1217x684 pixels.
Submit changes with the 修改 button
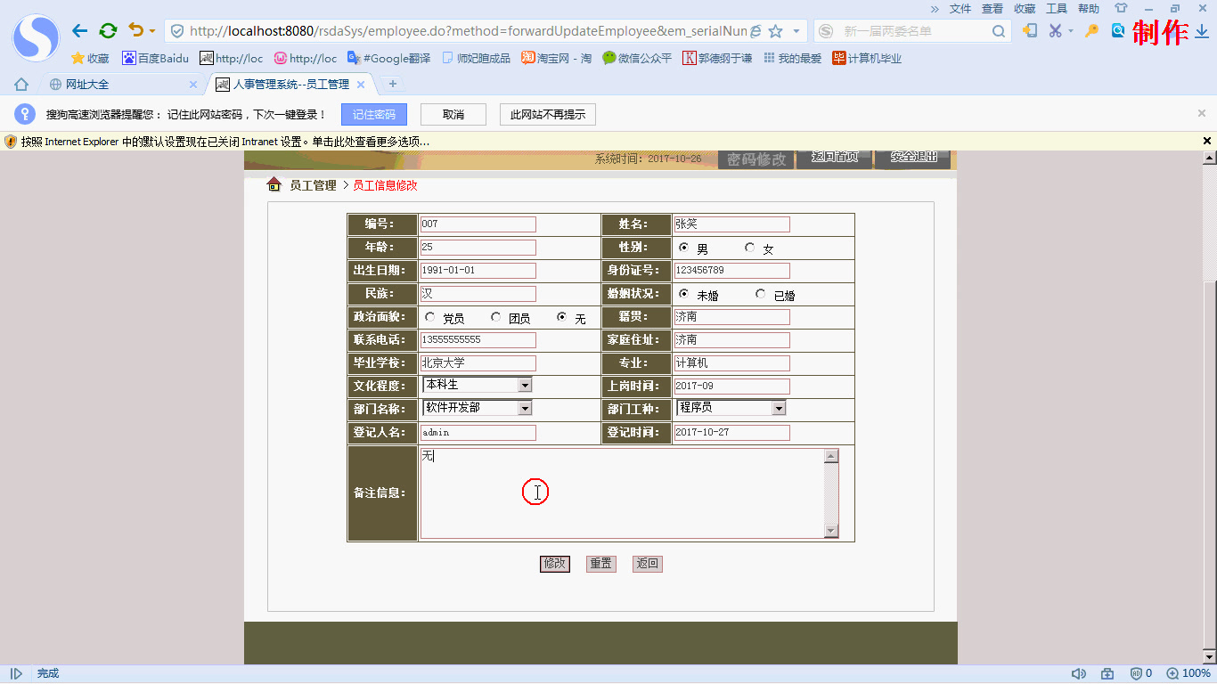coord(554,563)
